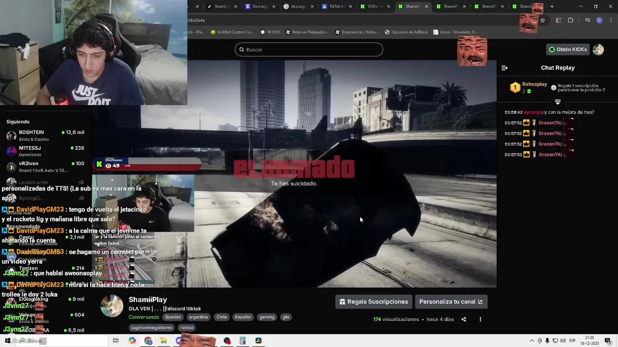Open Task View on the taskbar
The width and height of the screenshot is (618, 347).
coord(116,341)
